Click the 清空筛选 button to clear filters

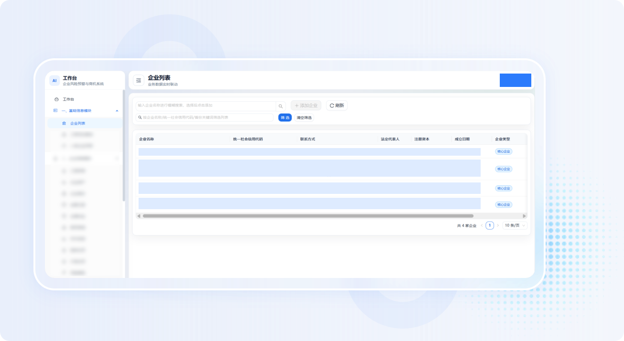tap(304, 117)
